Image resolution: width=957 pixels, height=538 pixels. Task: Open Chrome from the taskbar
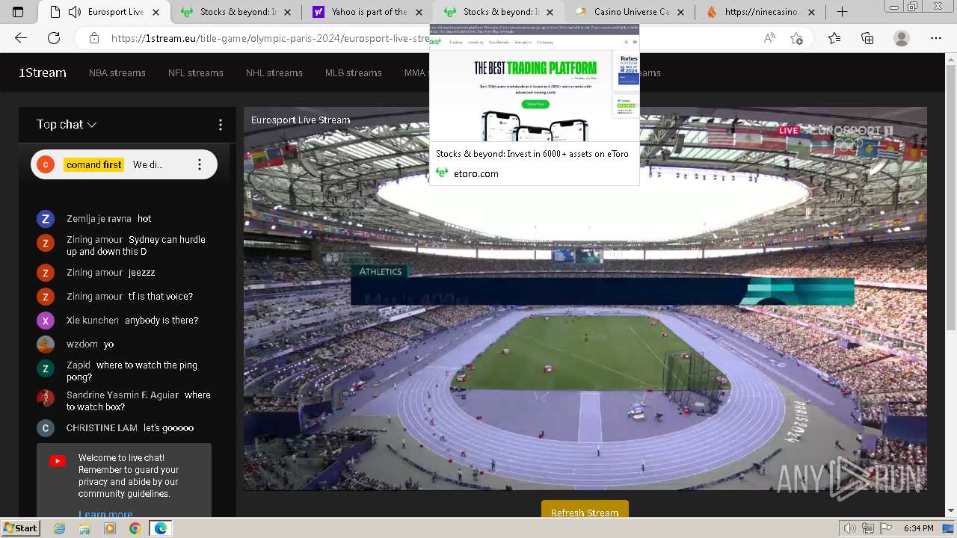point(135,528)
